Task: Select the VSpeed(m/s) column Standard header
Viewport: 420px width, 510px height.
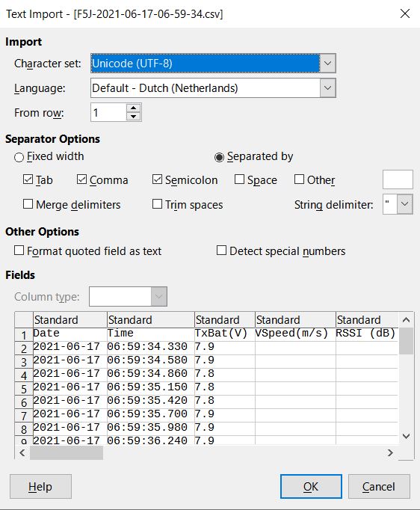Action: point(295,320)
